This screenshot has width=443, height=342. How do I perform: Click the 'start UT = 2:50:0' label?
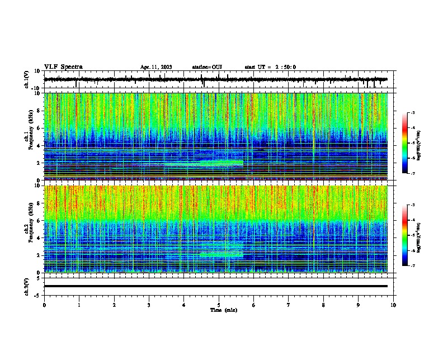[x=270, y=67]
